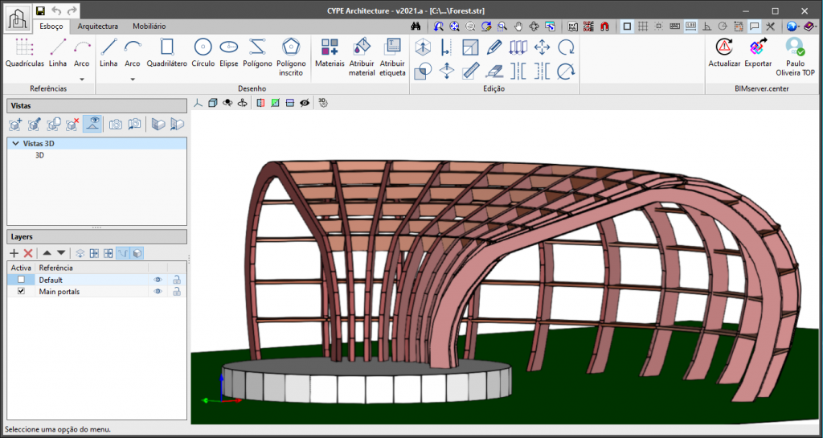This screenshot has height=438, width=823.
Task: Add a new layer with the plus icon
Action: point(14,253)
